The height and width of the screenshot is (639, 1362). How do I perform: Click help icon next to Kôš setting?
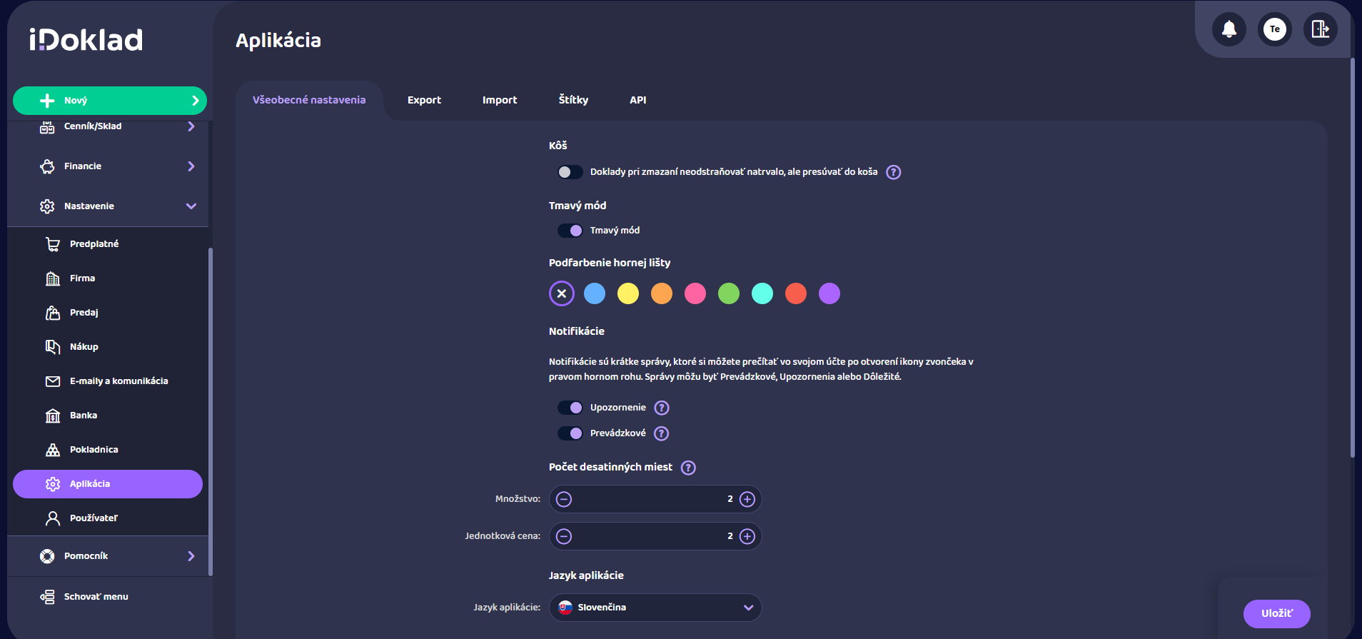(893, 172)
